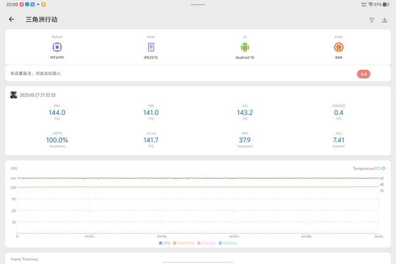Click the blue icon next to Temperature(℃)

pos(383,168)
